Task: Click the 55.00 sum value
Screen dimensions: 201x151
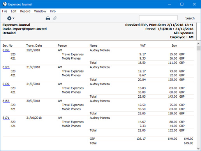Action: click(173, 54)
